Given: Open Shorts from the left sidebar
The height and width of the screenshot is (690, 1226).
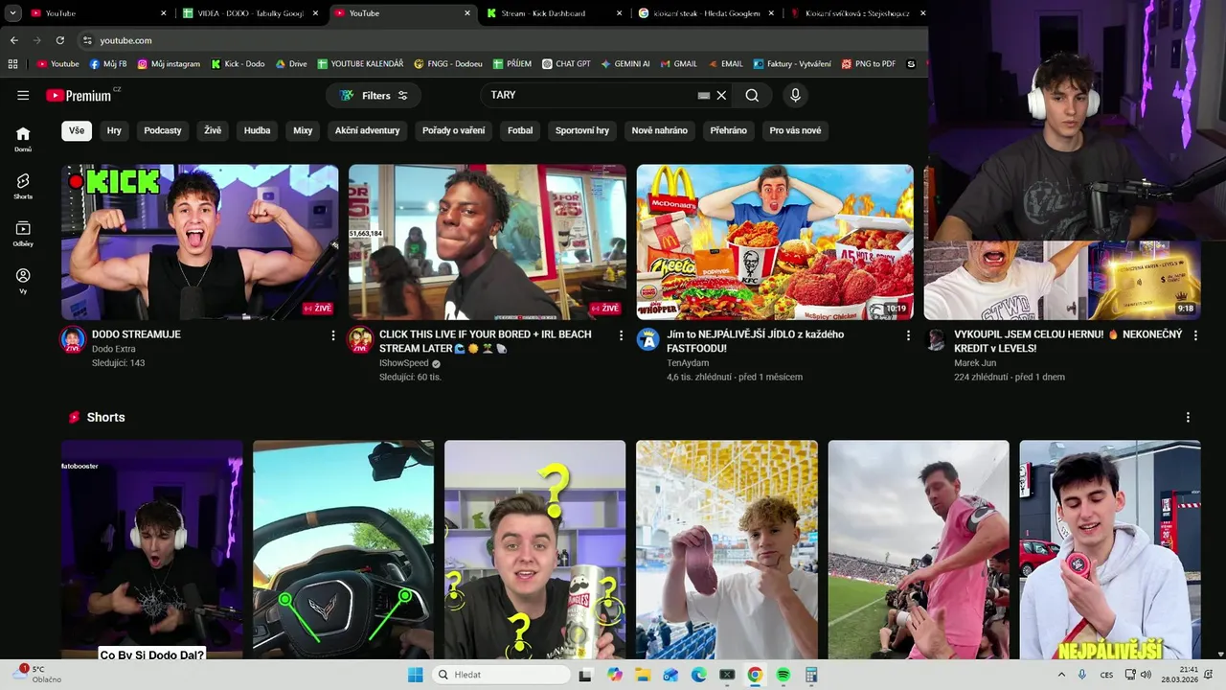Looking at the screenshot, I should click(23, 186).
